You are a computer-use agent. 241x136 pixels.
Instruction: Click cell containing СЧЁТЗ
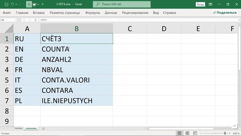76,39
